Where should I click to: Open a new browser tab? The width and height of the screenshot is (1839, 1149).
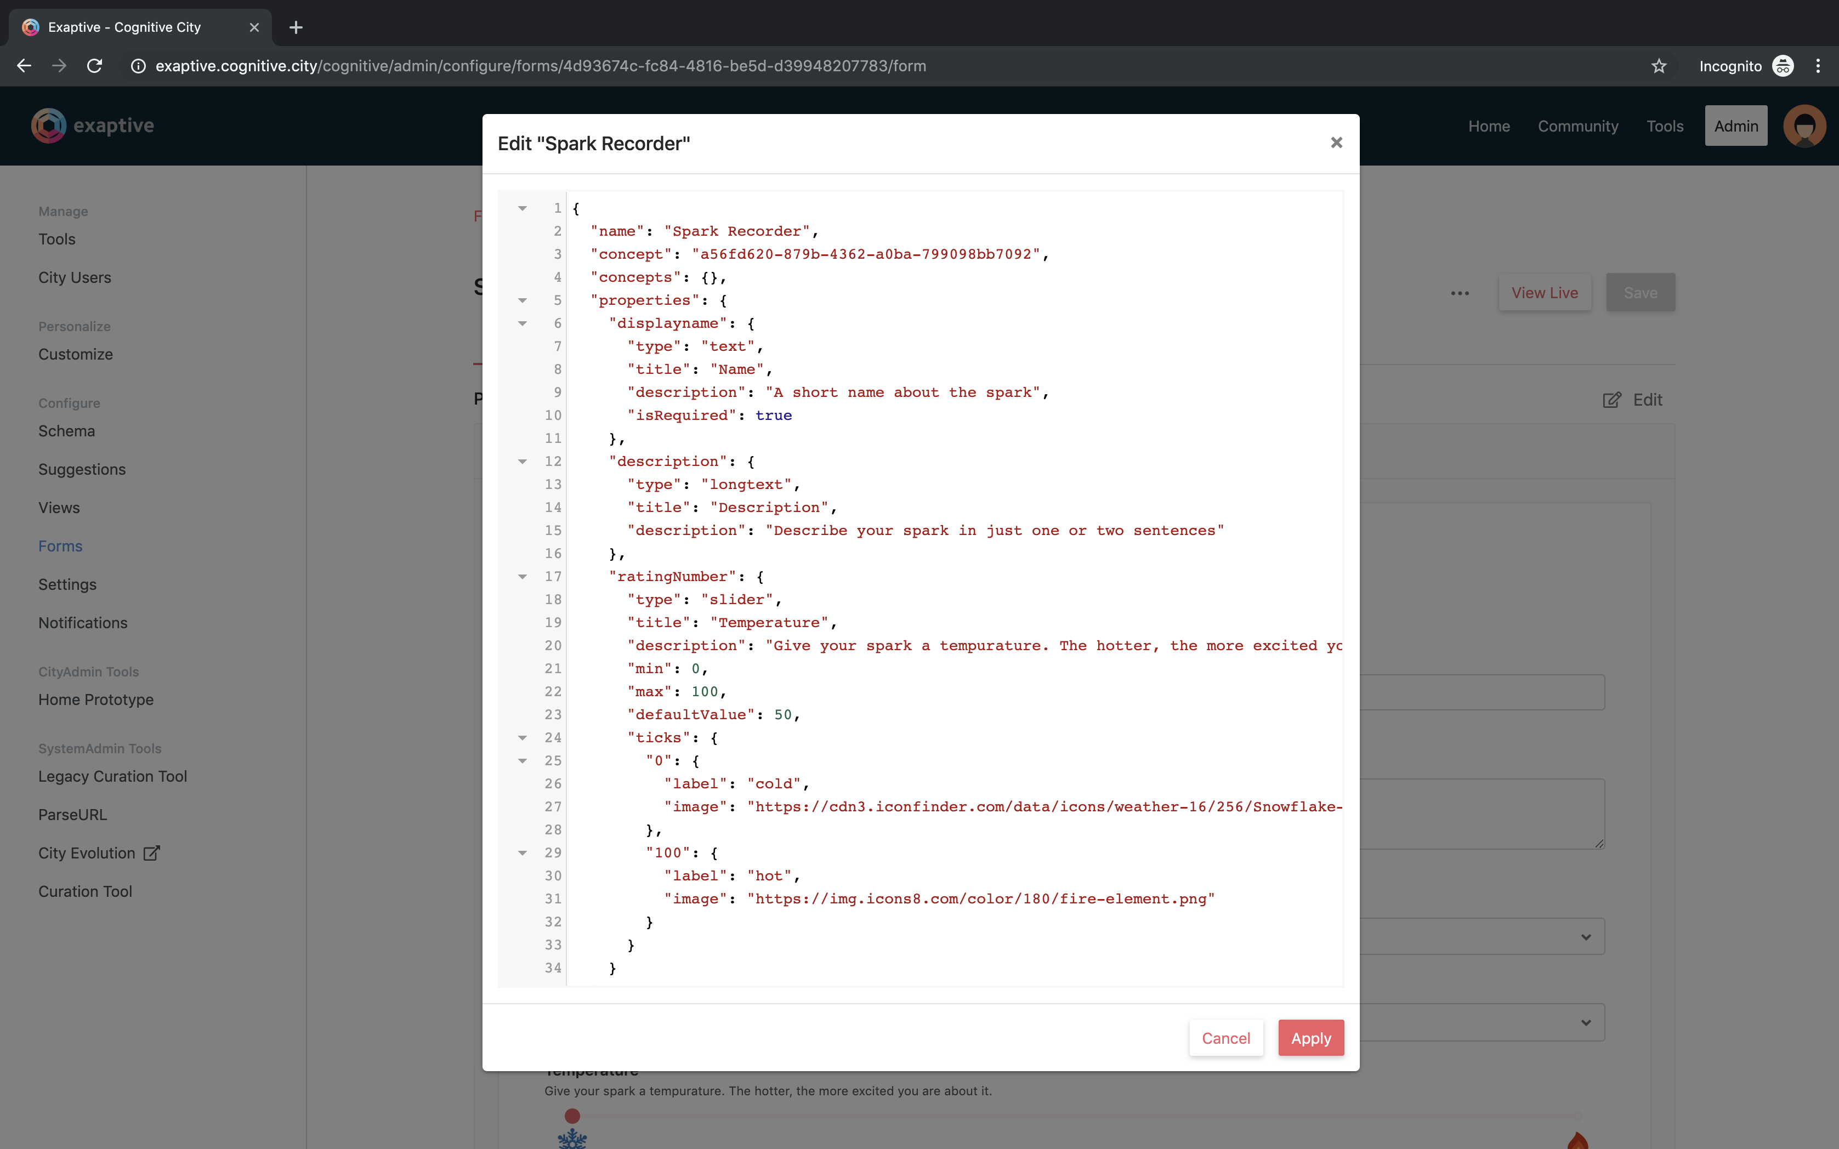[x=296, y=27]
